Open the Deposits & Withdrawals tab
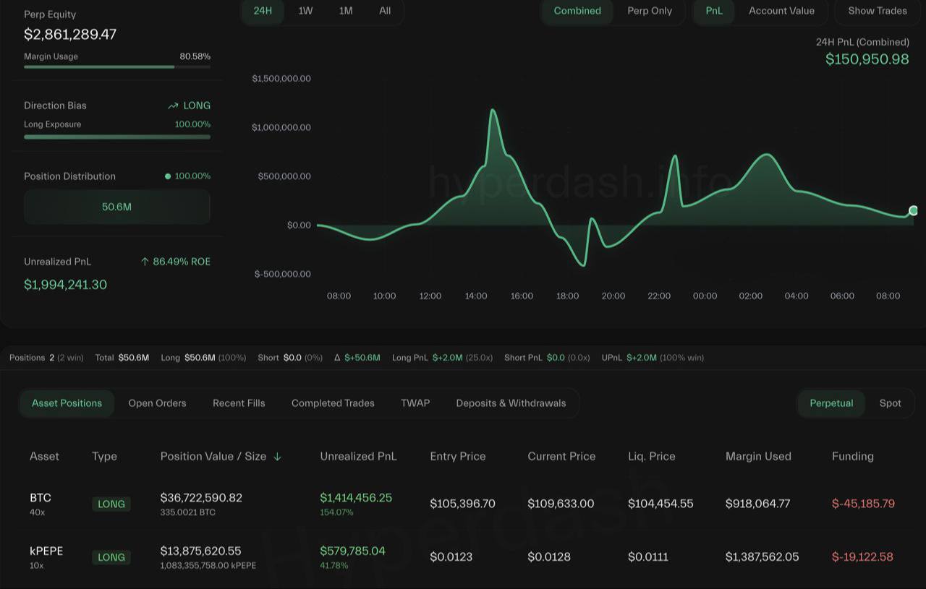This screenshot has height=589, width=926. click(511, 403)
